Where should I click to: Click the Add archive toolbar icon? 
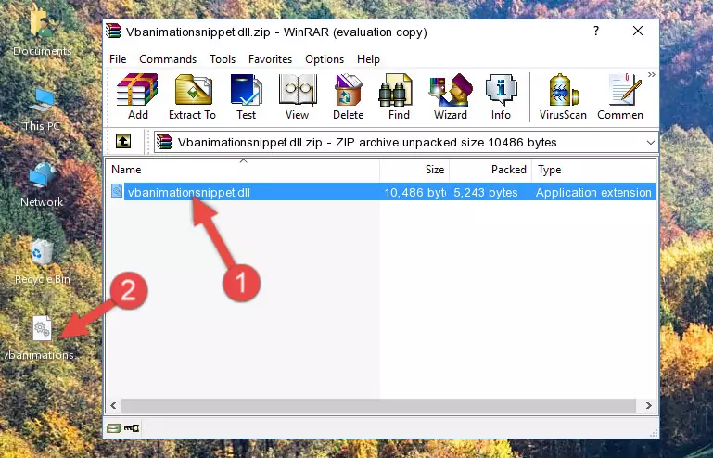[137, 96]
